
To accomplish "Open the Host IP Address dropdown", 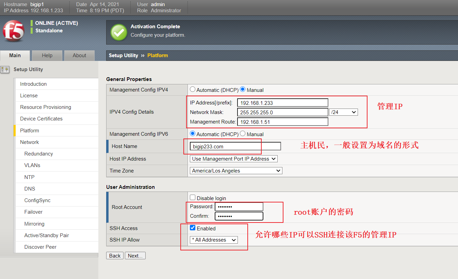I will (x=233, y=159).
